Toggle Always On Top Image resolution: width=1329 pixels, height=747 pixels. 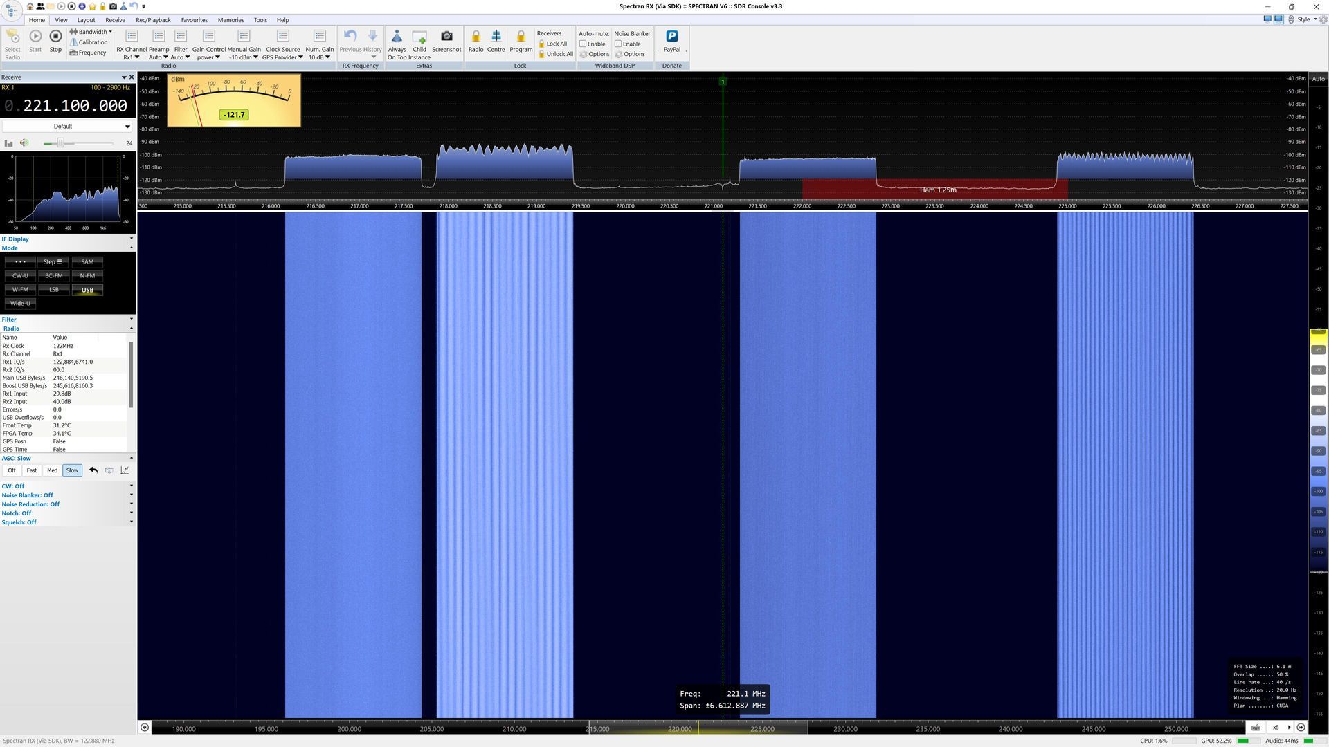tap(397, 41)
